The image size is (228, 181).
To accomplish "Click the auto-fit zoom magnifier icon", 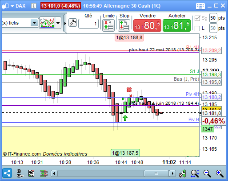I will click(195, 173).
